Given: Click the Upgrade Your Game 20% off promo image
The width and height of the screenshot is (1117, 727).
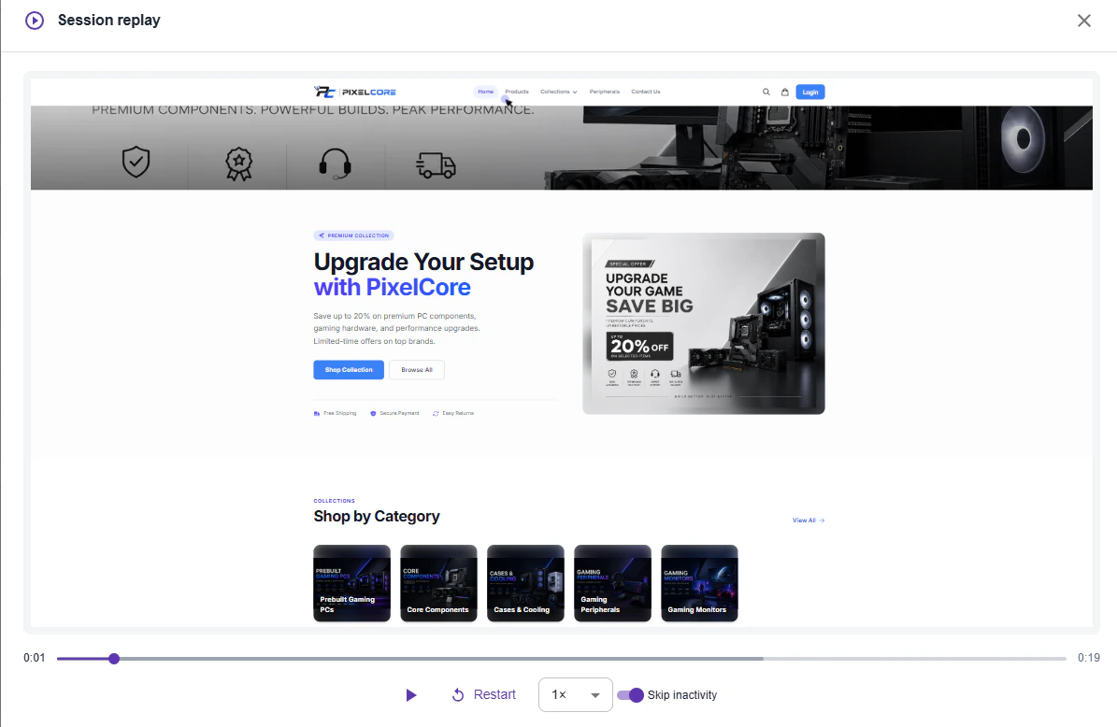Looking at the screenshot, I should coord(704,323).
